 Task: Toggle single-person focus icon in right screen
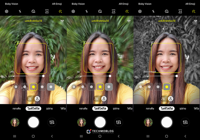pos(171,99)
